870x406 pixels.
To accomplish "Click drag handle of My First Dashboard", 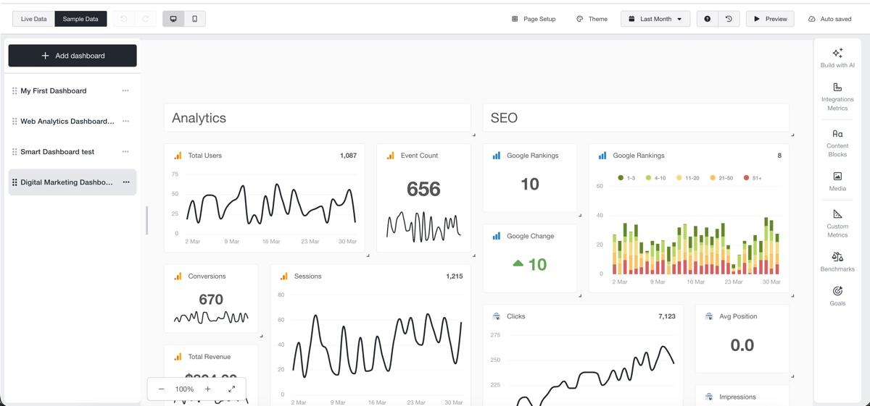I will coord(14,91).
